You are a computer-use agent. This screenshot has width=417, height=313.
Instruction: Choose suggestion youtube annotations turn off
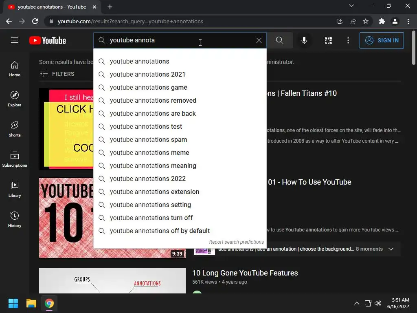[x=180, y=218]
